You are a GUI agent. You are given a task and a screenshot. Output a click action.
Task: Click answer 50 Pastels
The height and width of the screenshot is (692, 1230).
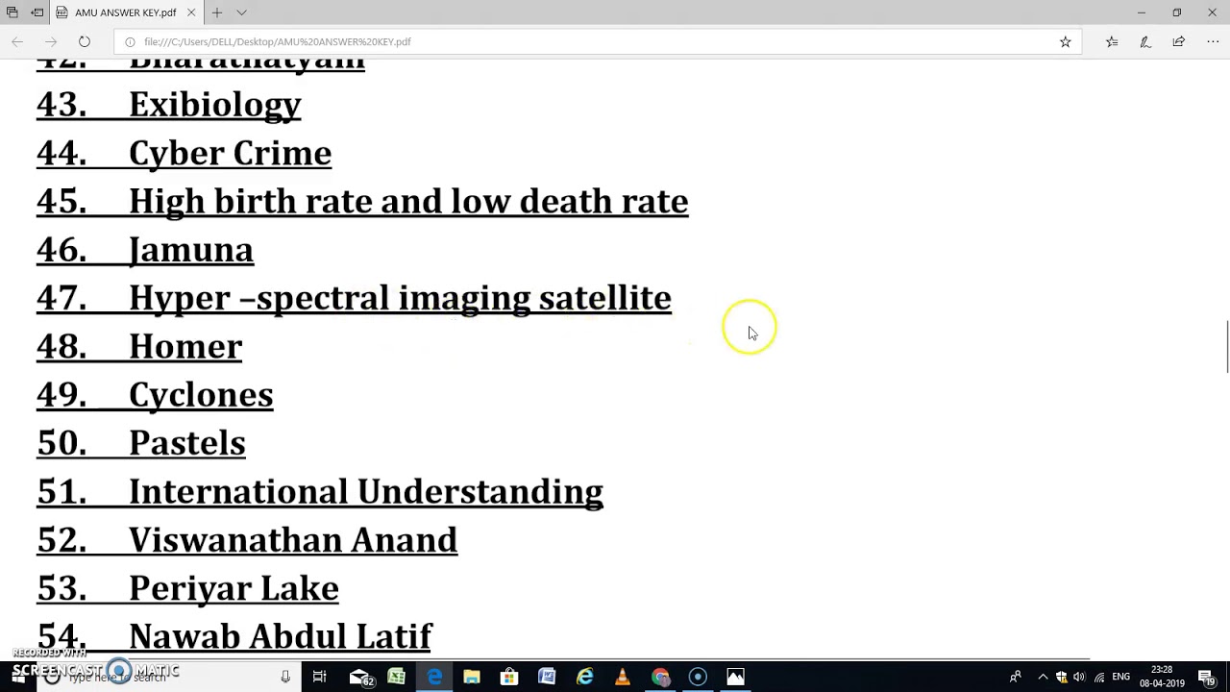(141, 443)
